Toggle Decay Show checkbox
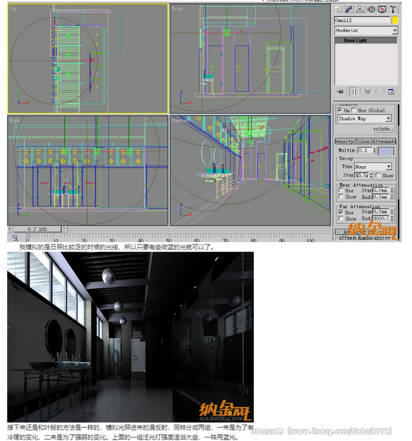 (378, 175)
